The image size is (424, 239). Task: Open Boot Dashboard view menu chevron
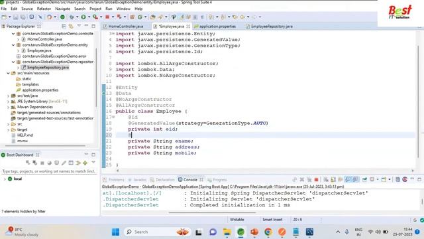[93, 162]
